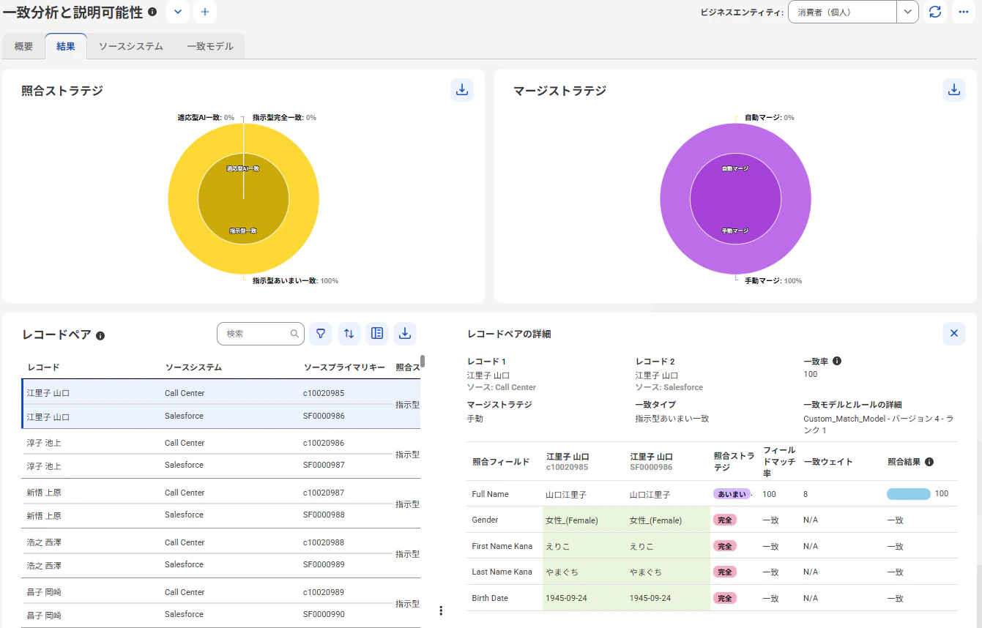Download the 照合ストラテジ chart
This screenshot has width=982, height=628.
click(461, 90)
